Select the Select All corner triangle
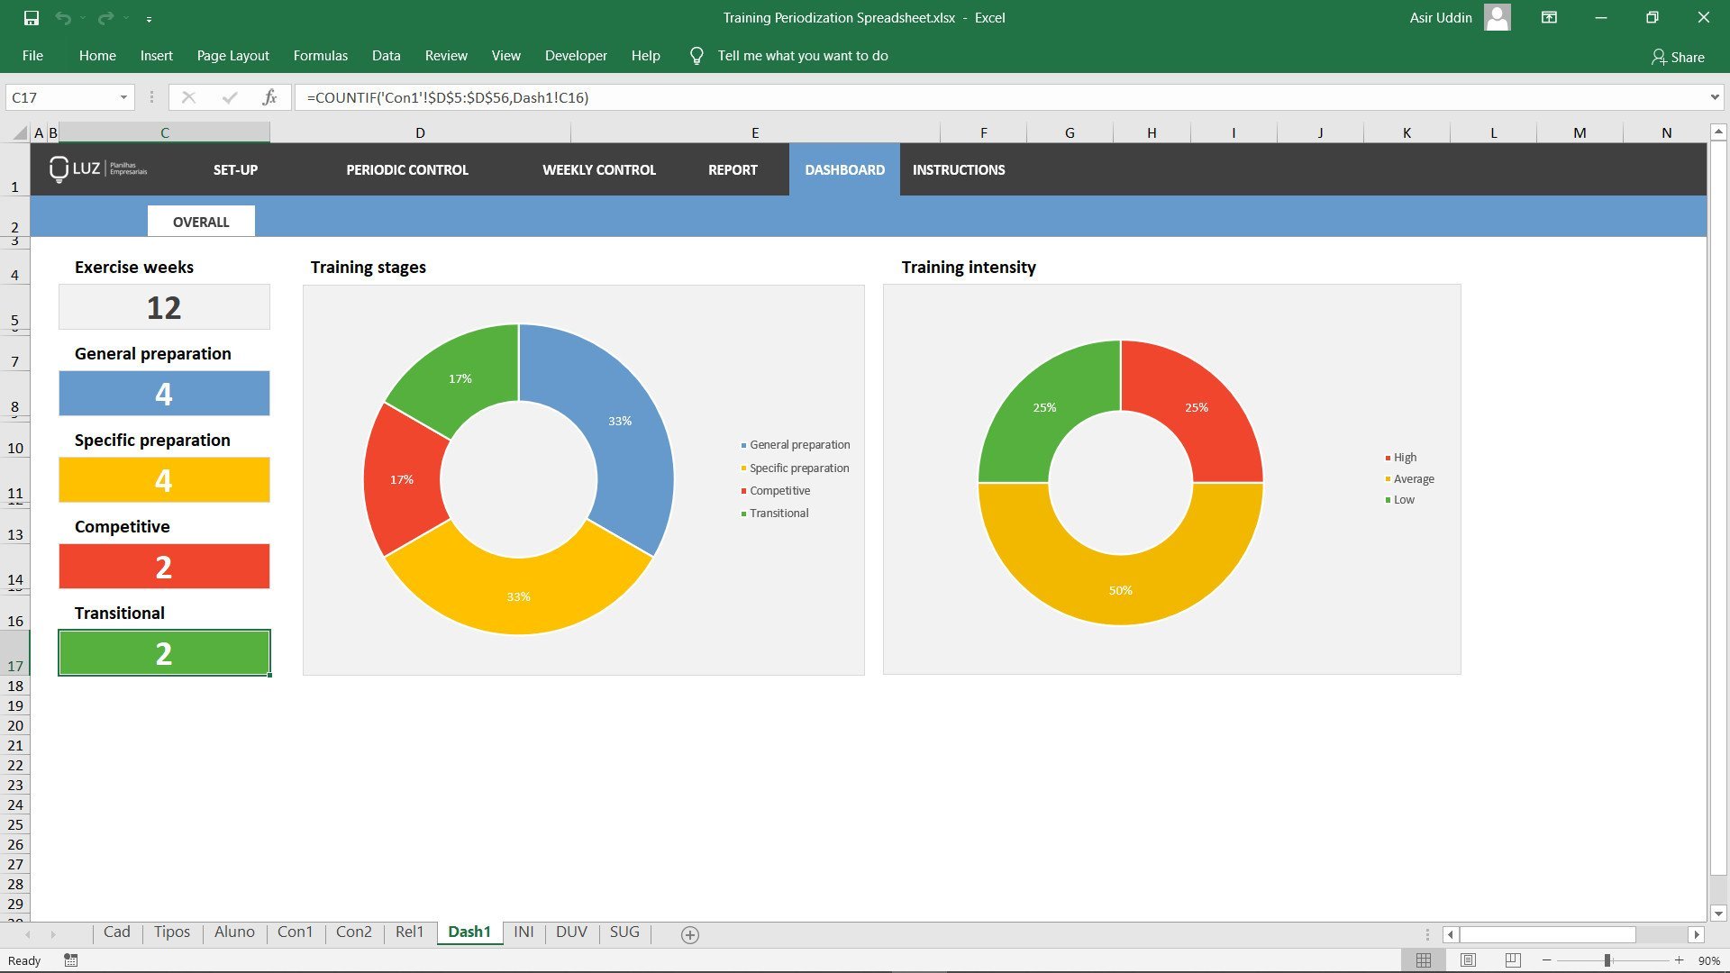 tap(20, 133)
